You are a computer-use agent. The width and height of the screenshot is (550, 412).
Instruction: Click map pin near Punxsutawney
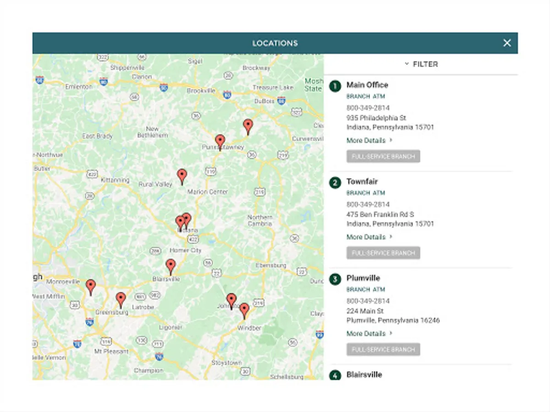coord(220,142)
